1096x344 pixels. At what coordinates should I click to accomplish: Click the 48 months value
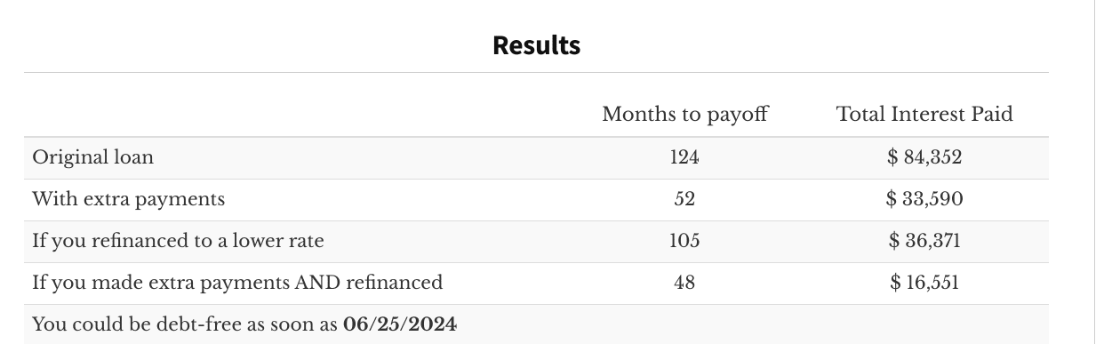684,283
